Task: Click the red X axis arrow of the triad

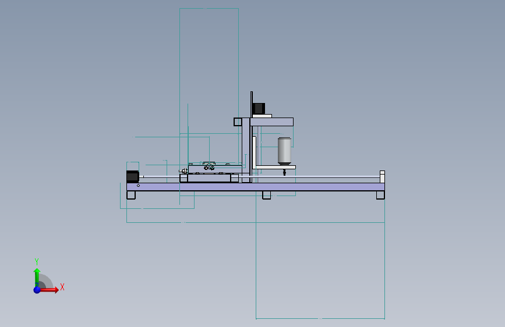Action: pos(50,290)
